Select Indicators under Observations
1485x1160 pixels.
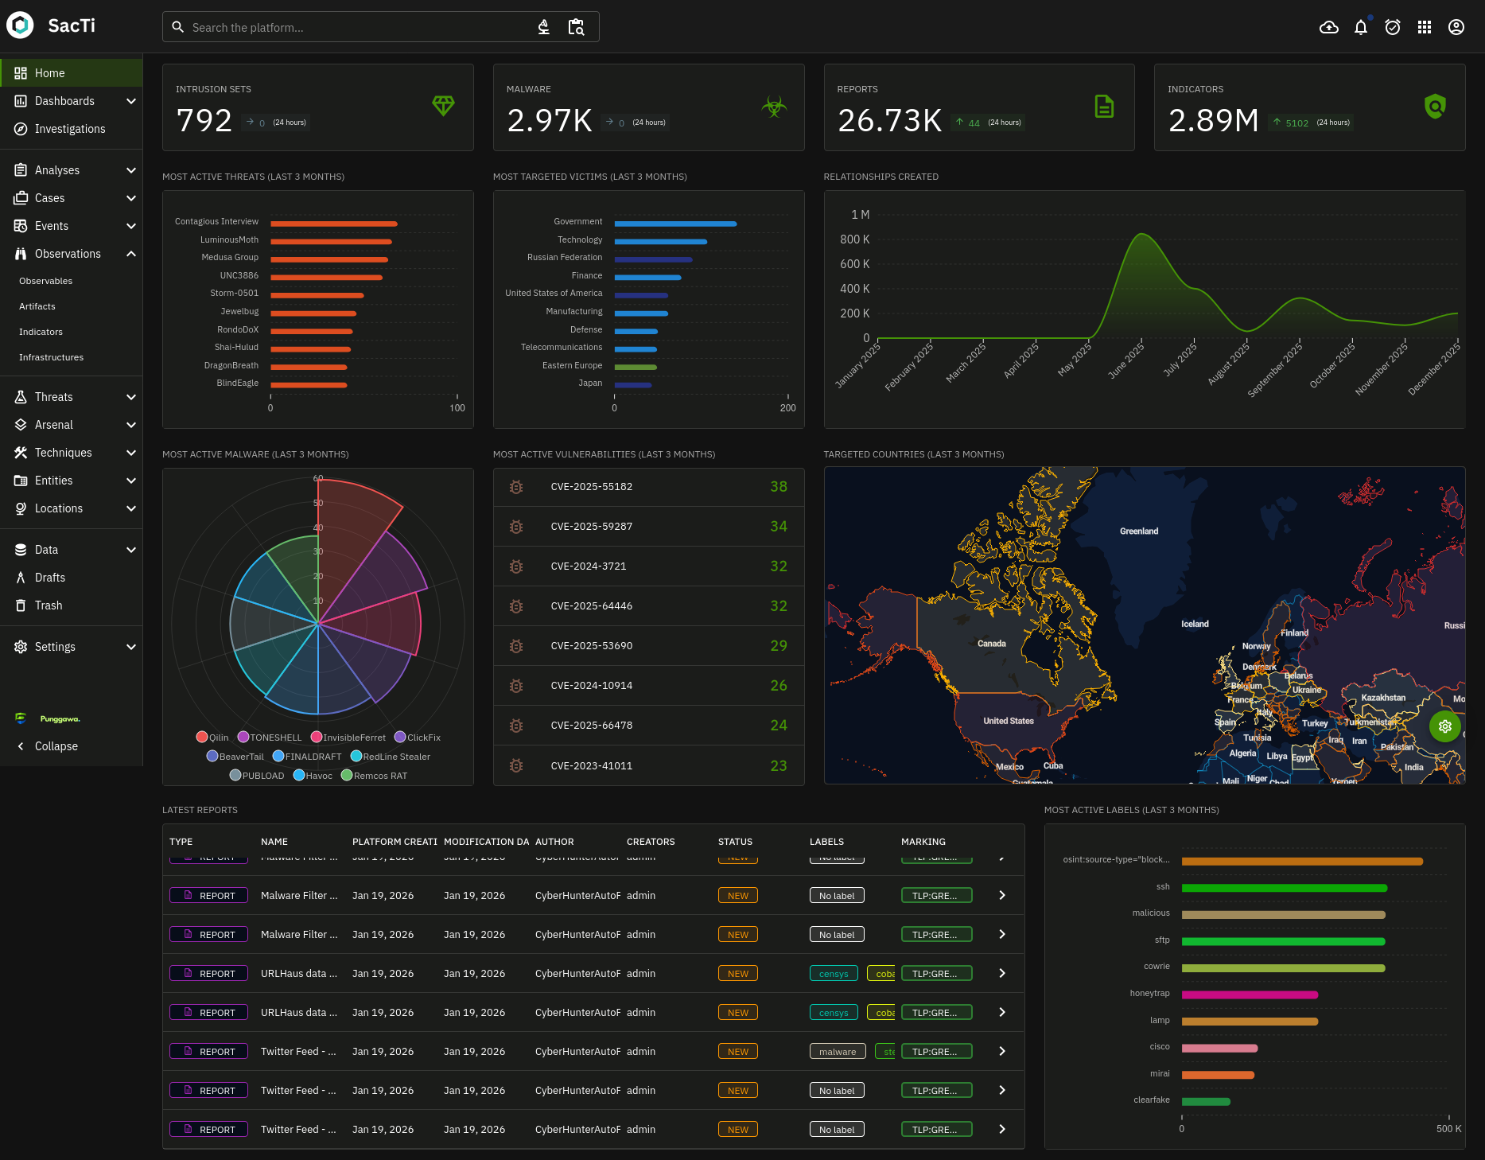click(41, 331)
